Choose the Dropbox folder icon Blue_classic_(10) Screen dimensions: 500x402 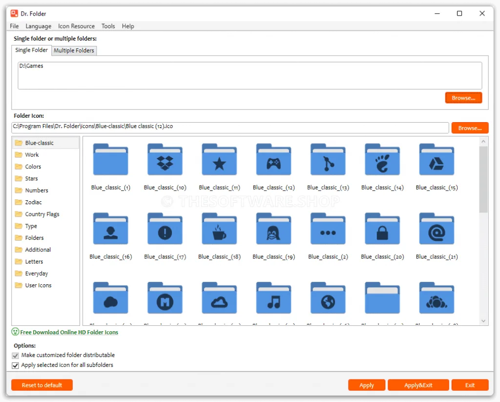(165, 159)
